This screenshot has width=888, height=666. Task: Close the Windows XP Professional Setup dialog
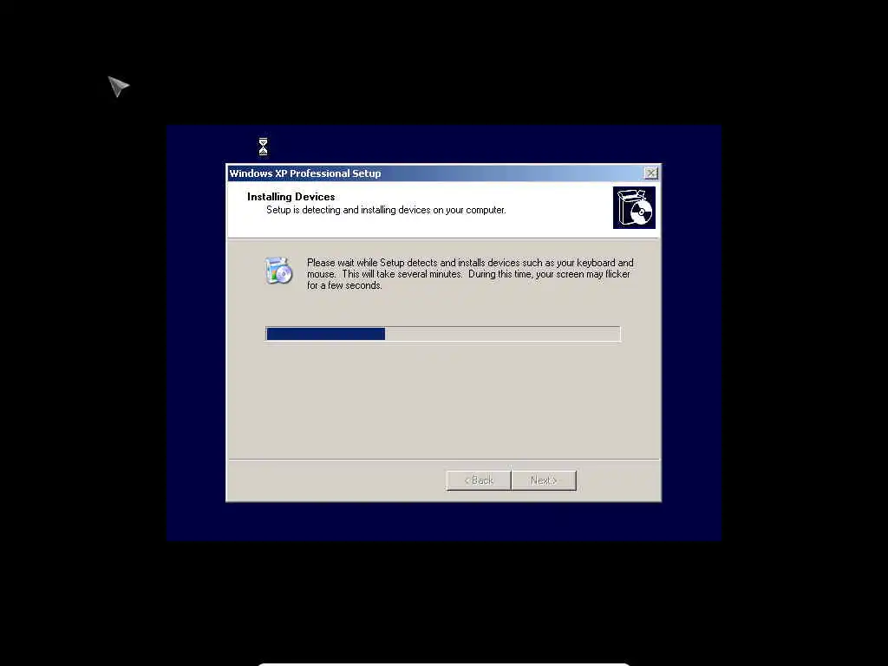tap(650, 173)
